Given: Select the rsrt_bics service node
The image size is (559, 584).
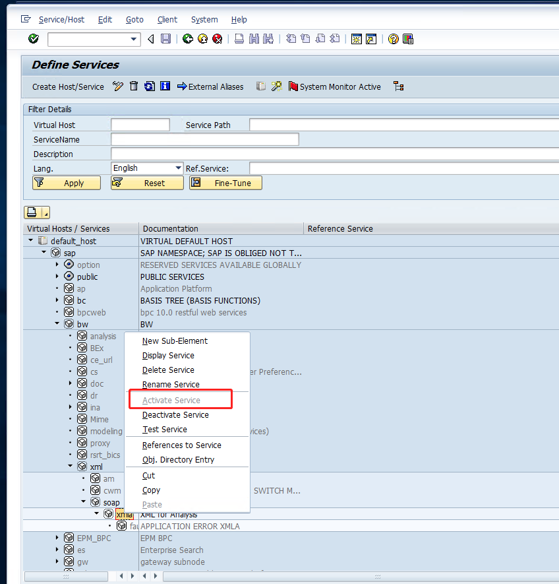Looking at the screenshot, I should (105, 455).
